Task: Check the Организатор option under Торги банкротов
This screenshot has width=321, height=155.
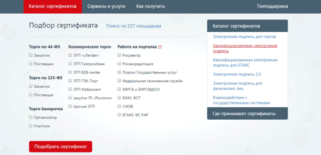Action: click(31, 117)
